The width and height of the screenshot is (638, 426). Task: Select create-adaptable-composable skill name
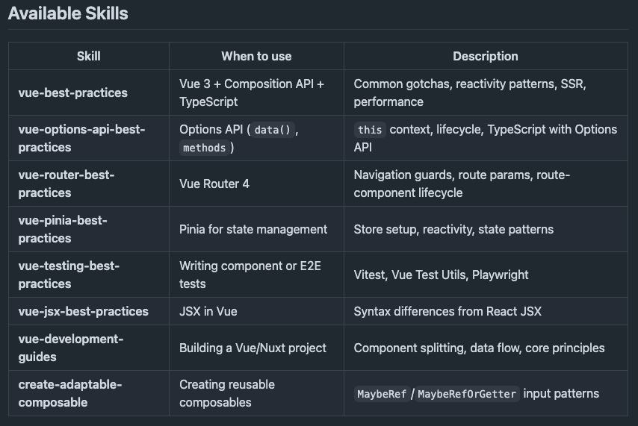[70, 393]
